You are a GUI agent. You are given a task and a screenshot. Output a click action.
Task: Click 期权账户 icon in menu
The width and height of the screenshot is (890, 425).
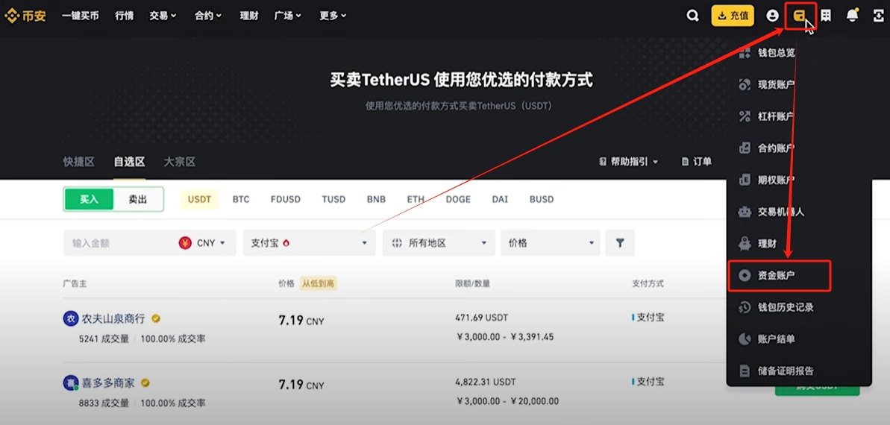point(744,180)
